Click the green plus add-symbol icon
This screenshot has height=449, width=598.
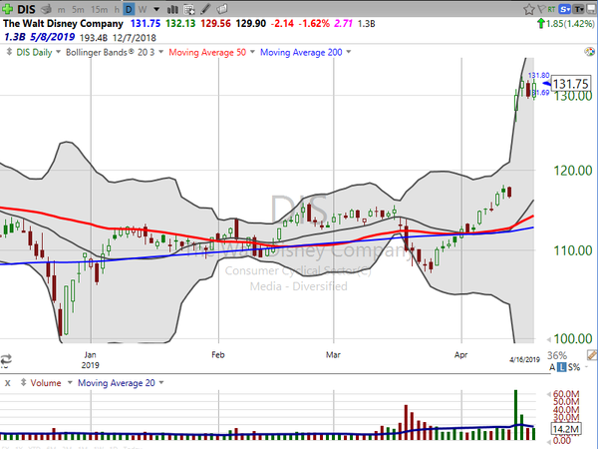pyautogui.click(x=7, y=9)
